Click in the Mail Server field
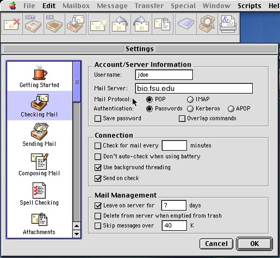The width and height of the screenshot is (280, 258). [x=194, y=88]
